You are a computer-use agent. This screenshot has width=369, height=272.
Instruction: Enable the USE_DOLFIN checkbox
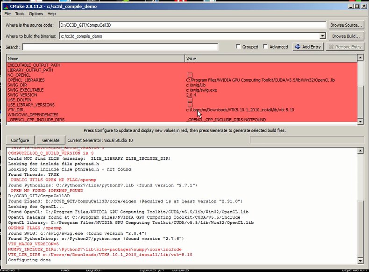[190, 100]
